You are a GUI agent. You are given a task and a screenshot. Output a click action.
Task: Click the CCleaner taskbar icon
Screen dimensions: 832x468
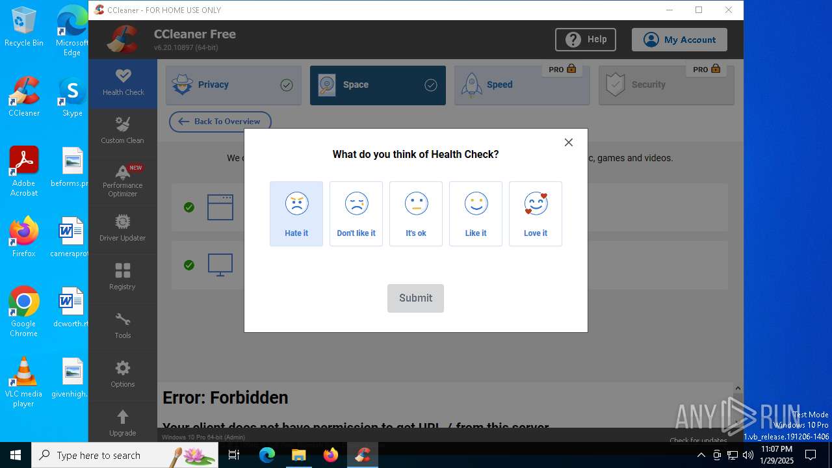tap(363, 455)
